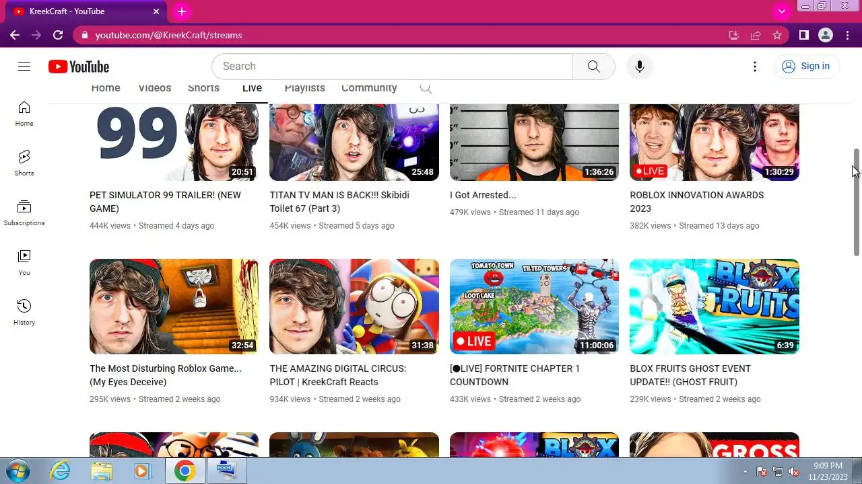Close the KreekCraft - YouTube tab

[x=156, y=11]
